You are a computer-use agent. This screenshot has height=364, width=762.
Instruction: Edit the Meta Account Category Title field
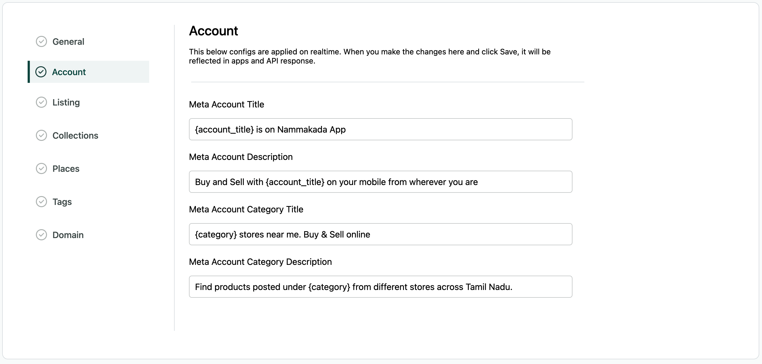380,234
